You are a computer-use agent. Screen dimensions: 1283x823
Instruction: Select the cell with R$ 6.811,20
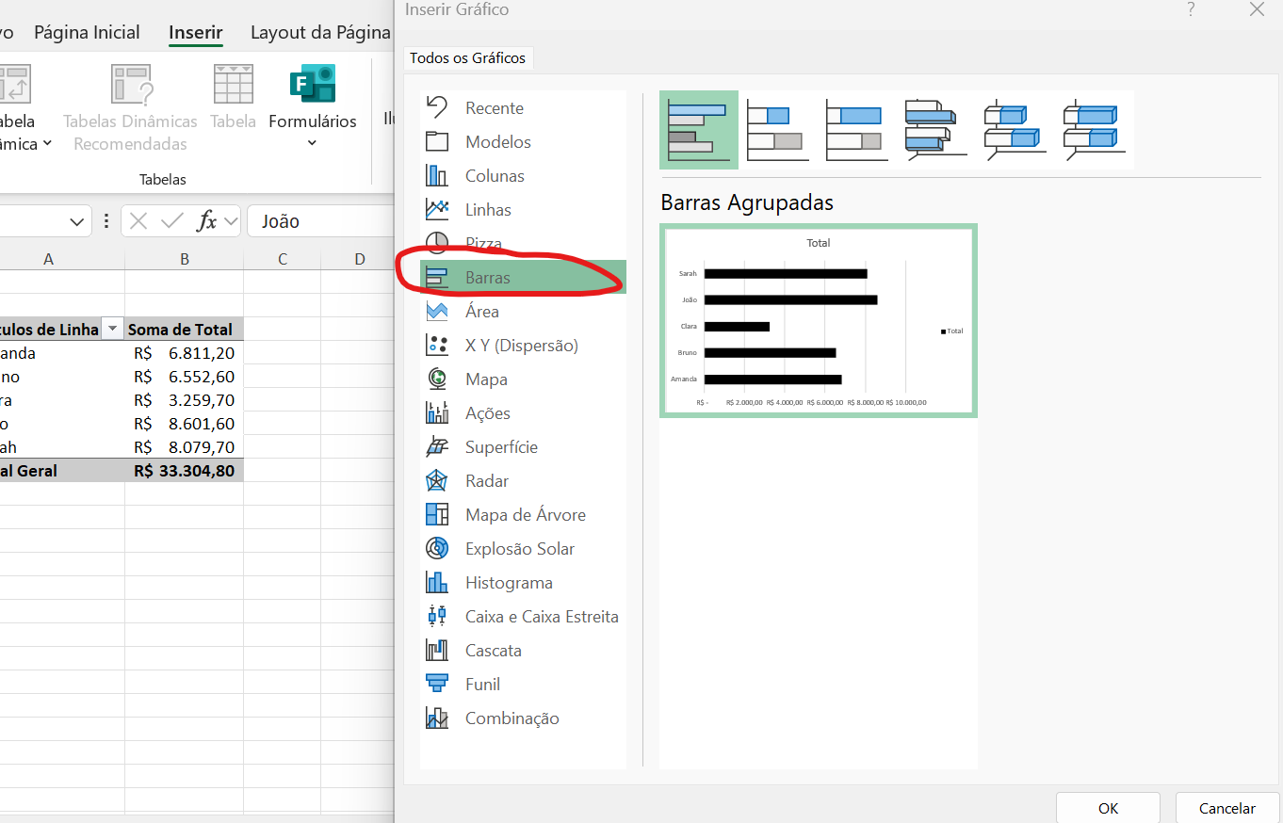point(185,353)
